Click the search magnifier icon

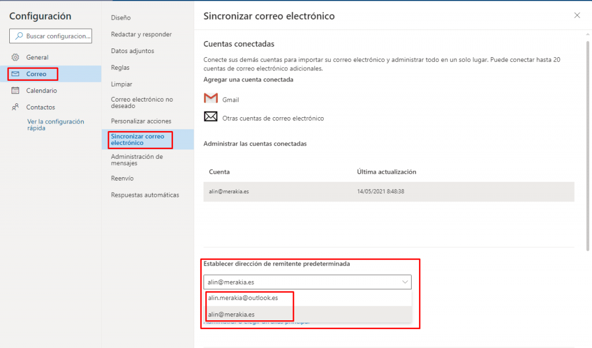[x=19, y=36]
